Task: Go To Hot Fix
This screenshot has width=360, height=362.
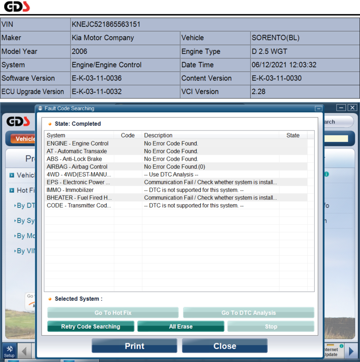Action: point(113,313)
